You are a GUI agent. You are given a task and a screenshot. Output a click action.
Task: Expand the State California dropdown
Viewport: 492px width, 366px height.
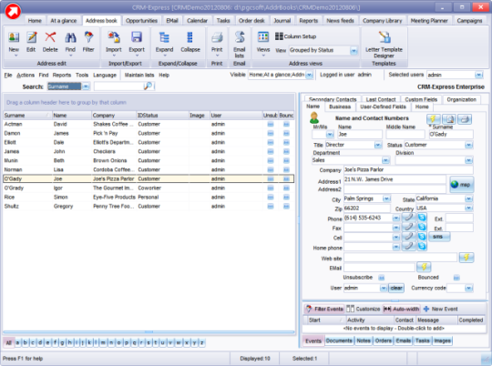pos(468,198)
